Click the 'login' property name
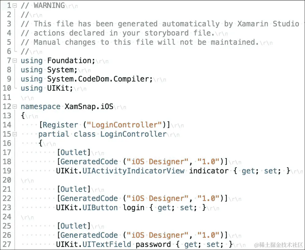The width and height of the screenshot is (305, 250). 134,208
